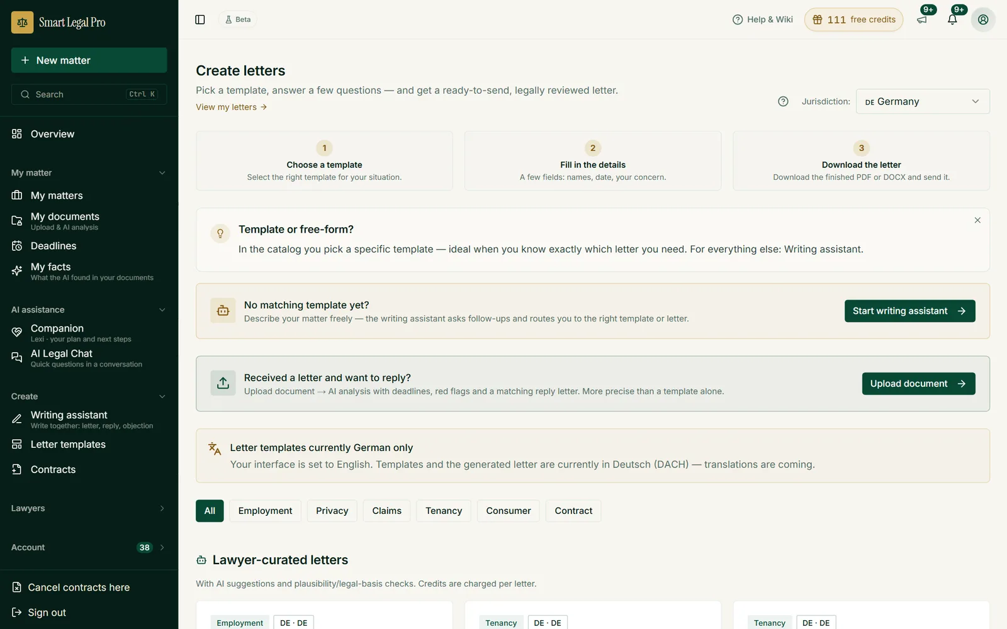This screenshot has width=1007, height=629.
Task: Open Writing assistant in the sidebar
Action: click(x=89, y=420)
